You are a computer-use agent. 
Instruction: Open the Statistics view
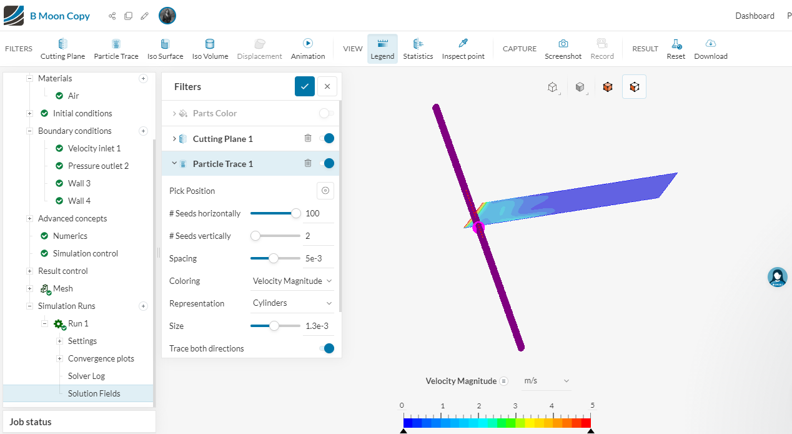click(x=418, y=49)
